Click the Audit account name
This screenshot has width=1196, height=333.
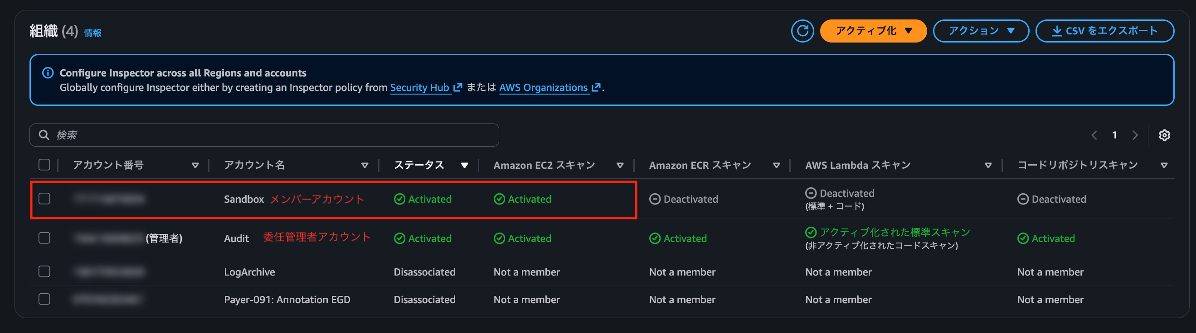tap(236, 238)
